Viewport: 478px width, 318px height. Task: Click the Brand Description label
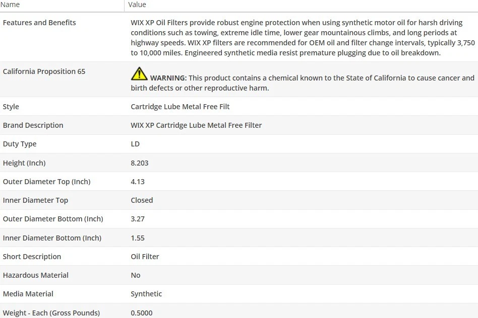coord(33,125)
